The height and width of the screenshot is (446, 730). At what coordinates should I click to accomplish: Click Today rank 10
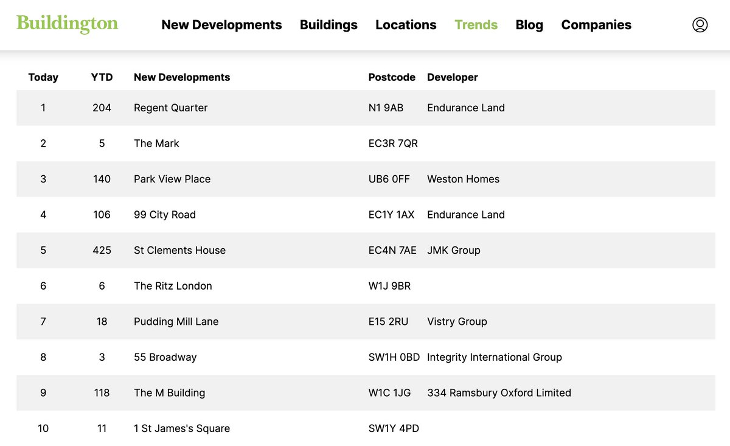(43, 428)
